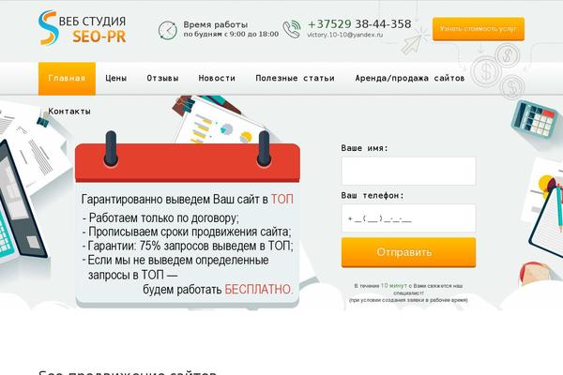Click the calculator illustration on the right
The width and height of the screenshot is (563, 375).
535,119
